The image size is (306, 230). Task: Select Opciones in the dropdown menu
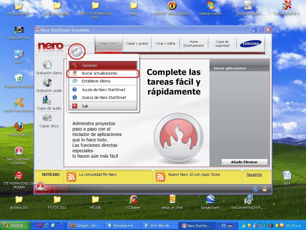pos(103,65)
